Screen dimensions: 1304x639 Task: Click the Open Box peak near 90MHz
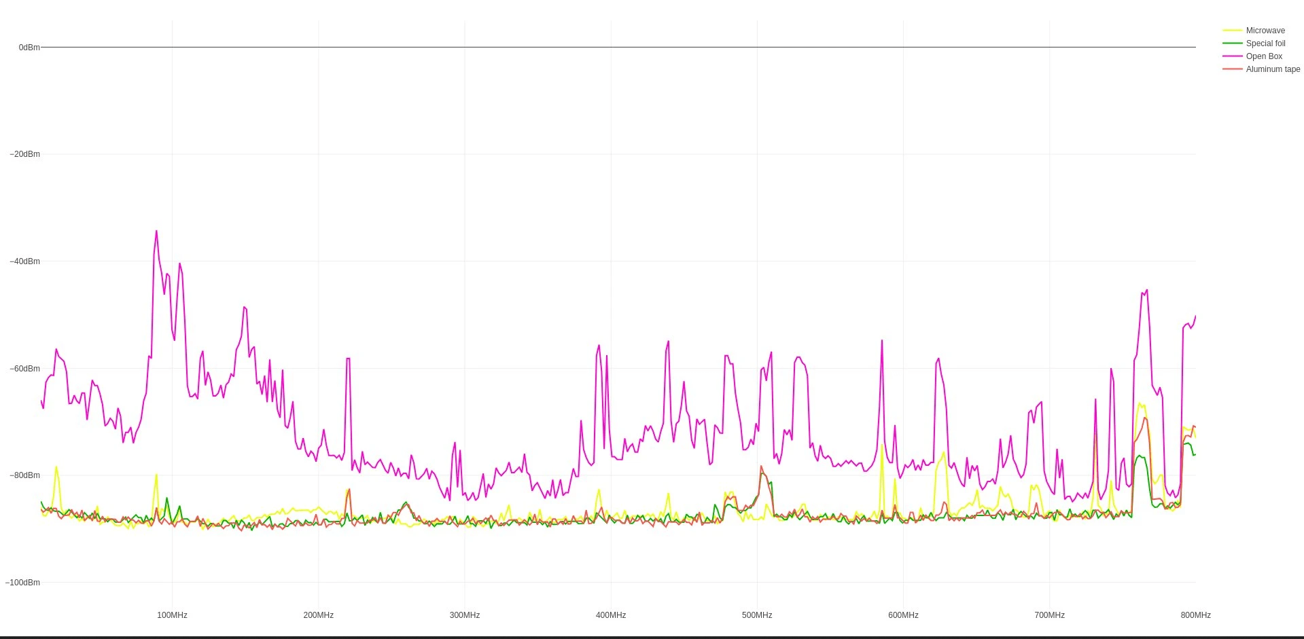156,232
